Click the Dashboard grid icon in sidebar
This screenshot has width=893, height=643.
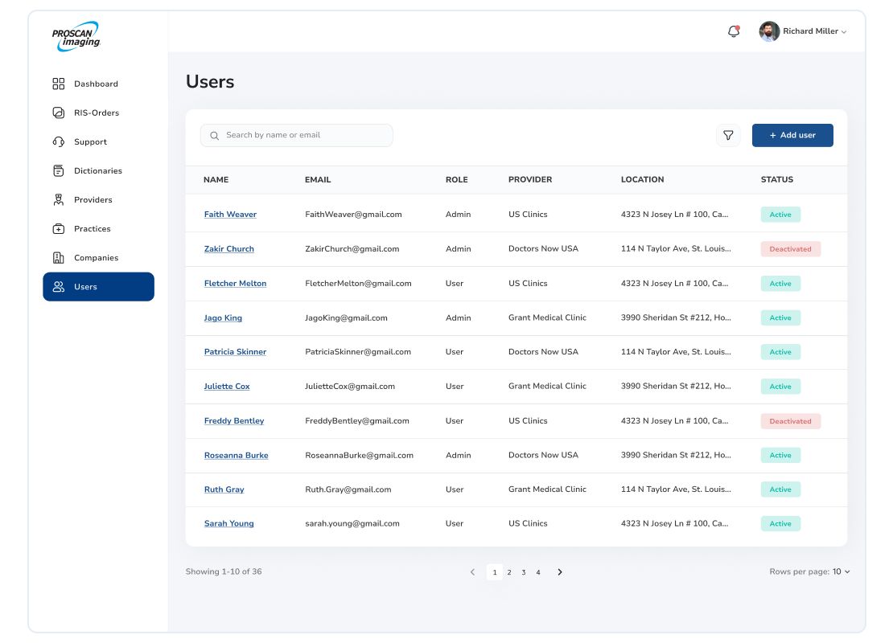tap(59, 84)
